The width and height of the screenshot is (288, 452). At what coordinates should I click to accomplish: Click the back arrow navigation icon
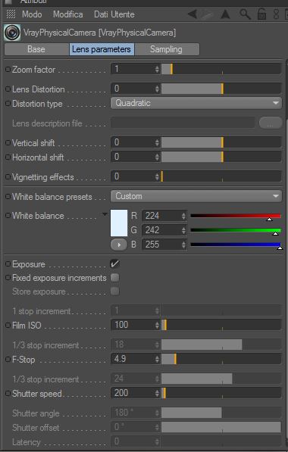(193, 14)
